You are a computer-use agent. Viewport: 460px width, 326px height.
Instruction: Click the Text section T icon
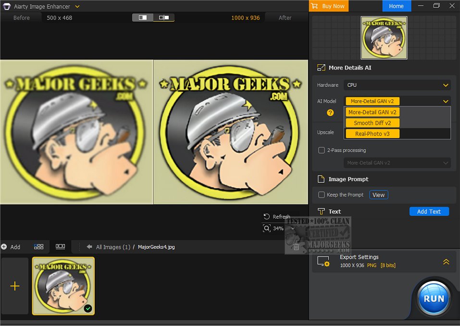tap(321, 211)
